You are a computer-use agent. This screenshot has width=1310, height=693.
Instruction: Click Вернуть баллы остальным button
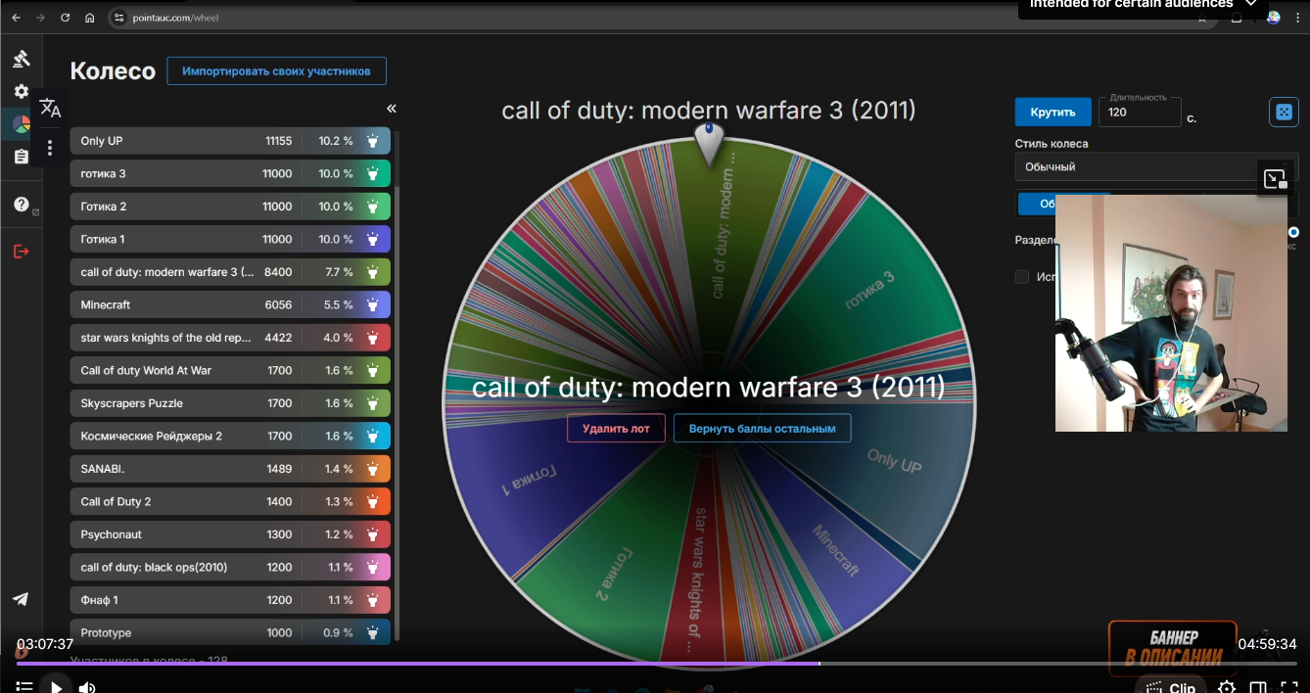coord(762,428)
